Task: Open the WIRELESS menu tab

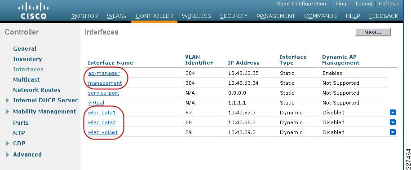Action: click(x=196, y=16)
